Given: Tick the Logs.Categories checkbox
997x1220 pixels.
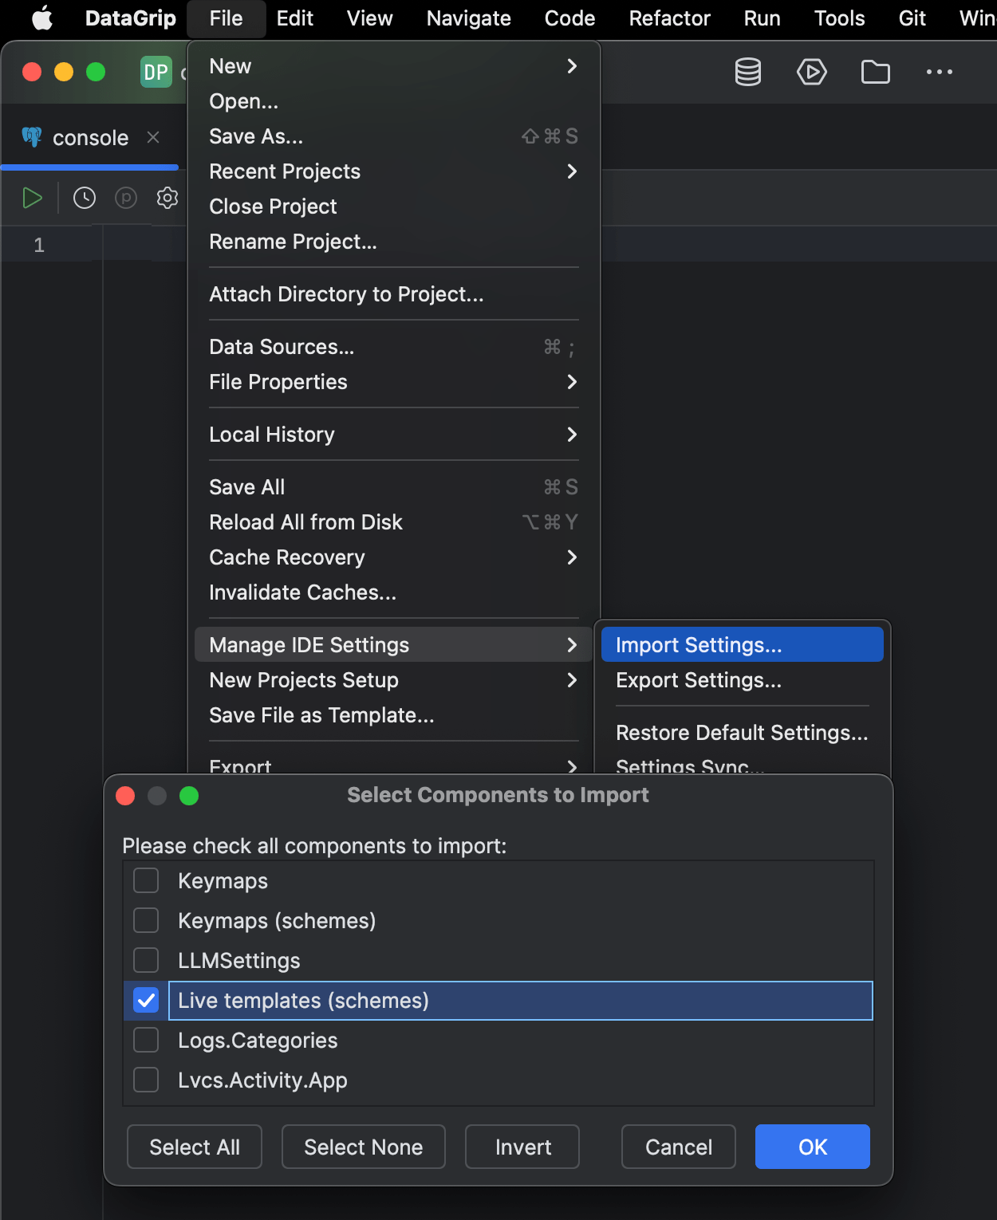Looking at the screenshot, I should coord(146,1040).
